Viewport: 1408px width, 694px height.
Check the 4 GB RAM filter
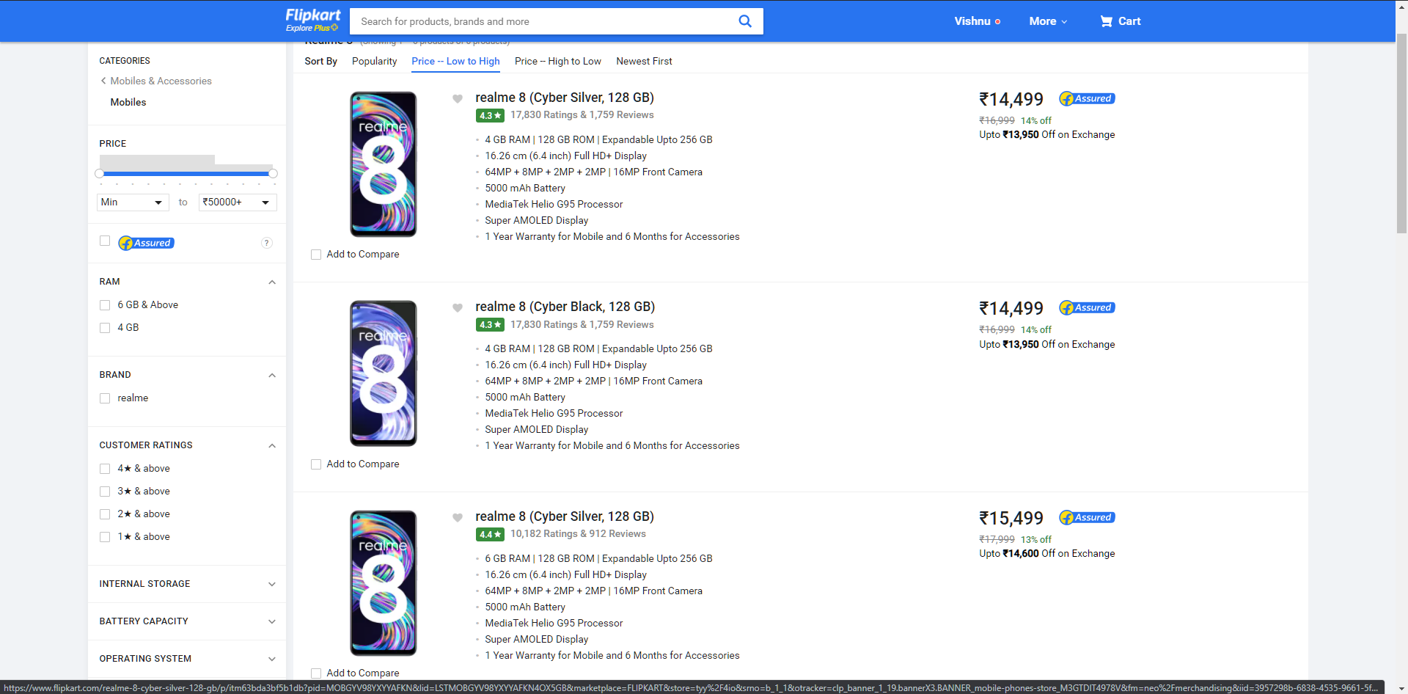coord(105,328)
